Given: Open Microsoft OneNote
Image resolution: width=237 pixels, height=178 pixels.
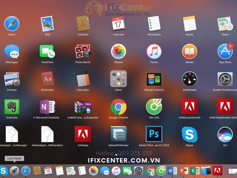Looking at the screenshot, I should (47, 107).
